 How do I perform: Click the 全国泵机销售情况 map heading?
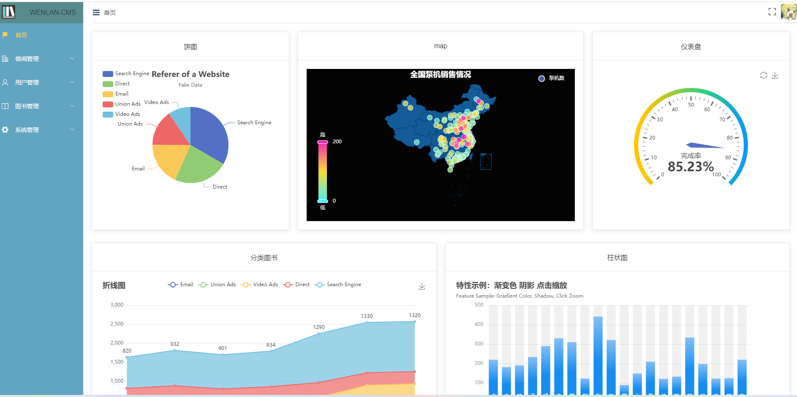(x=441, y=74)
